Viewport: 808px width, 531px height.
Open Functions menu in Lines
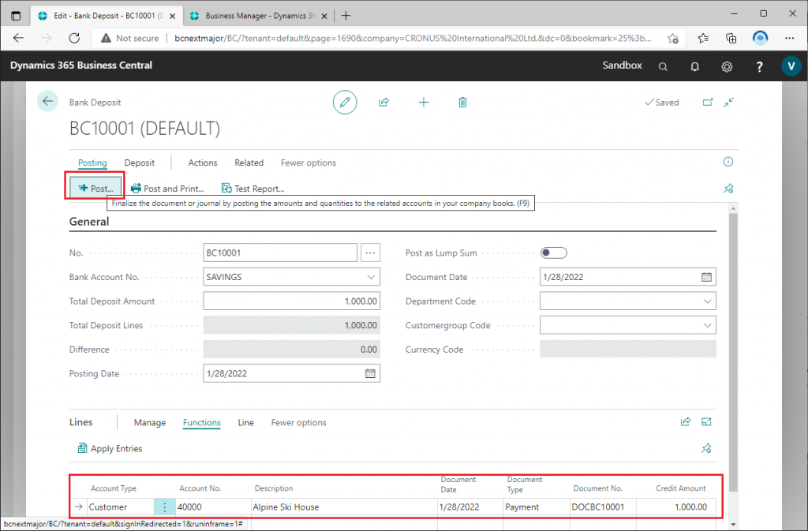pyautogui.click(x=201, y=422)
